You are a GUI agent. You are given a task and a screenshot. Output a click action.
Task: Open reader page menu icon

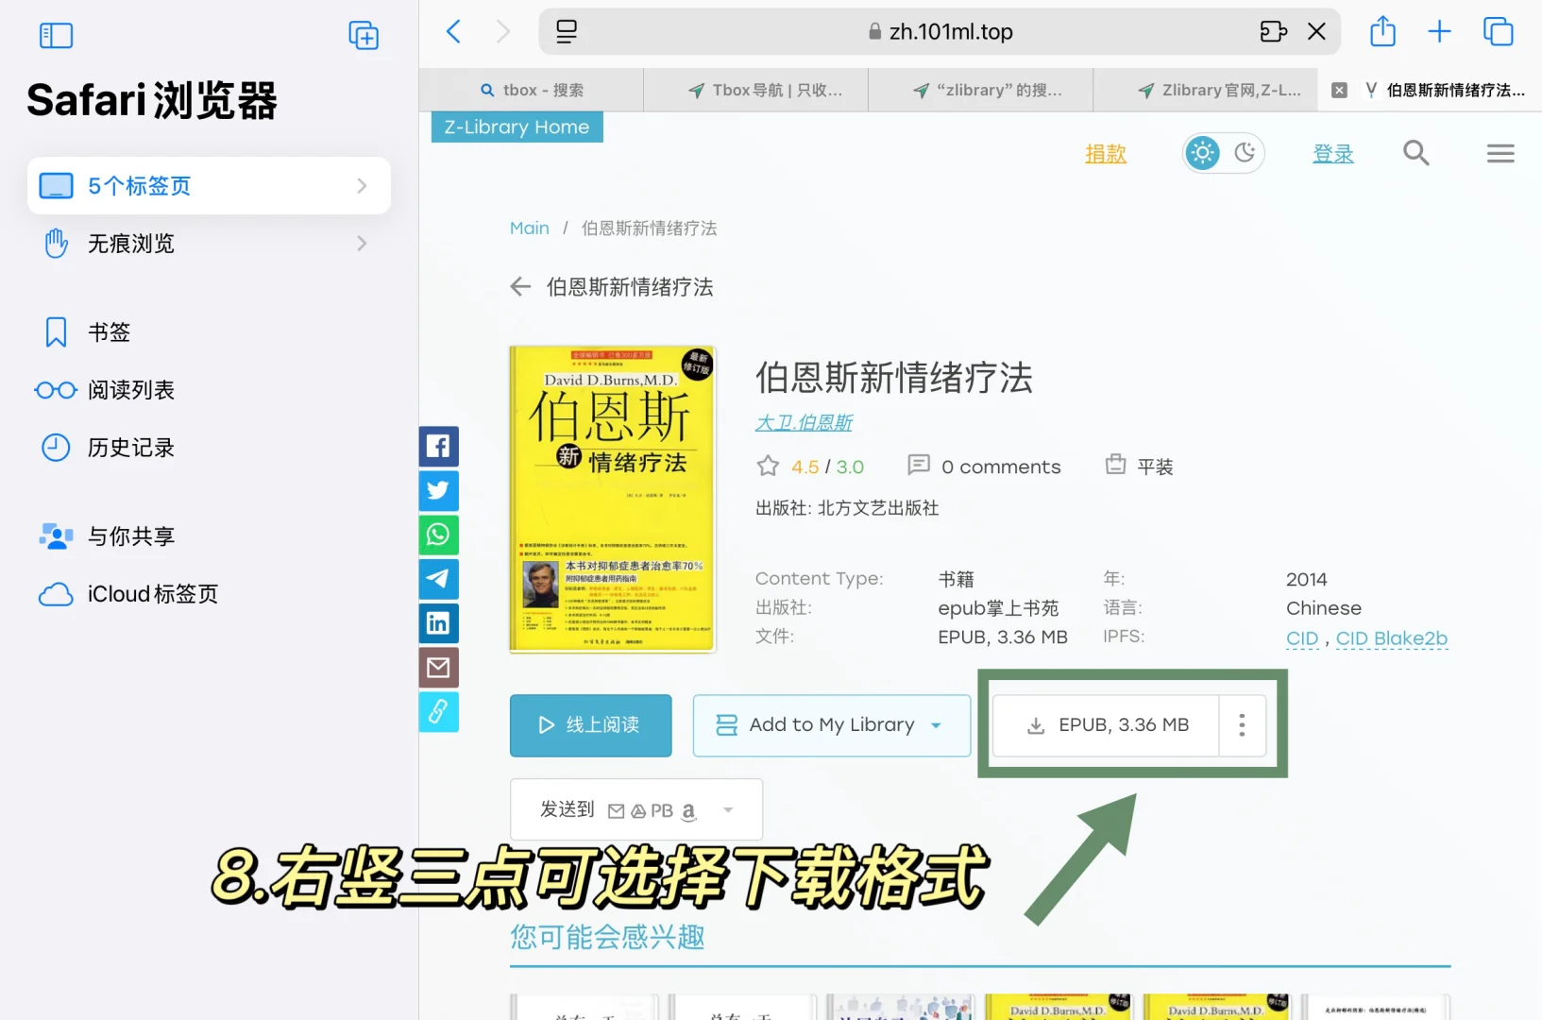click(x=567, y=32)
